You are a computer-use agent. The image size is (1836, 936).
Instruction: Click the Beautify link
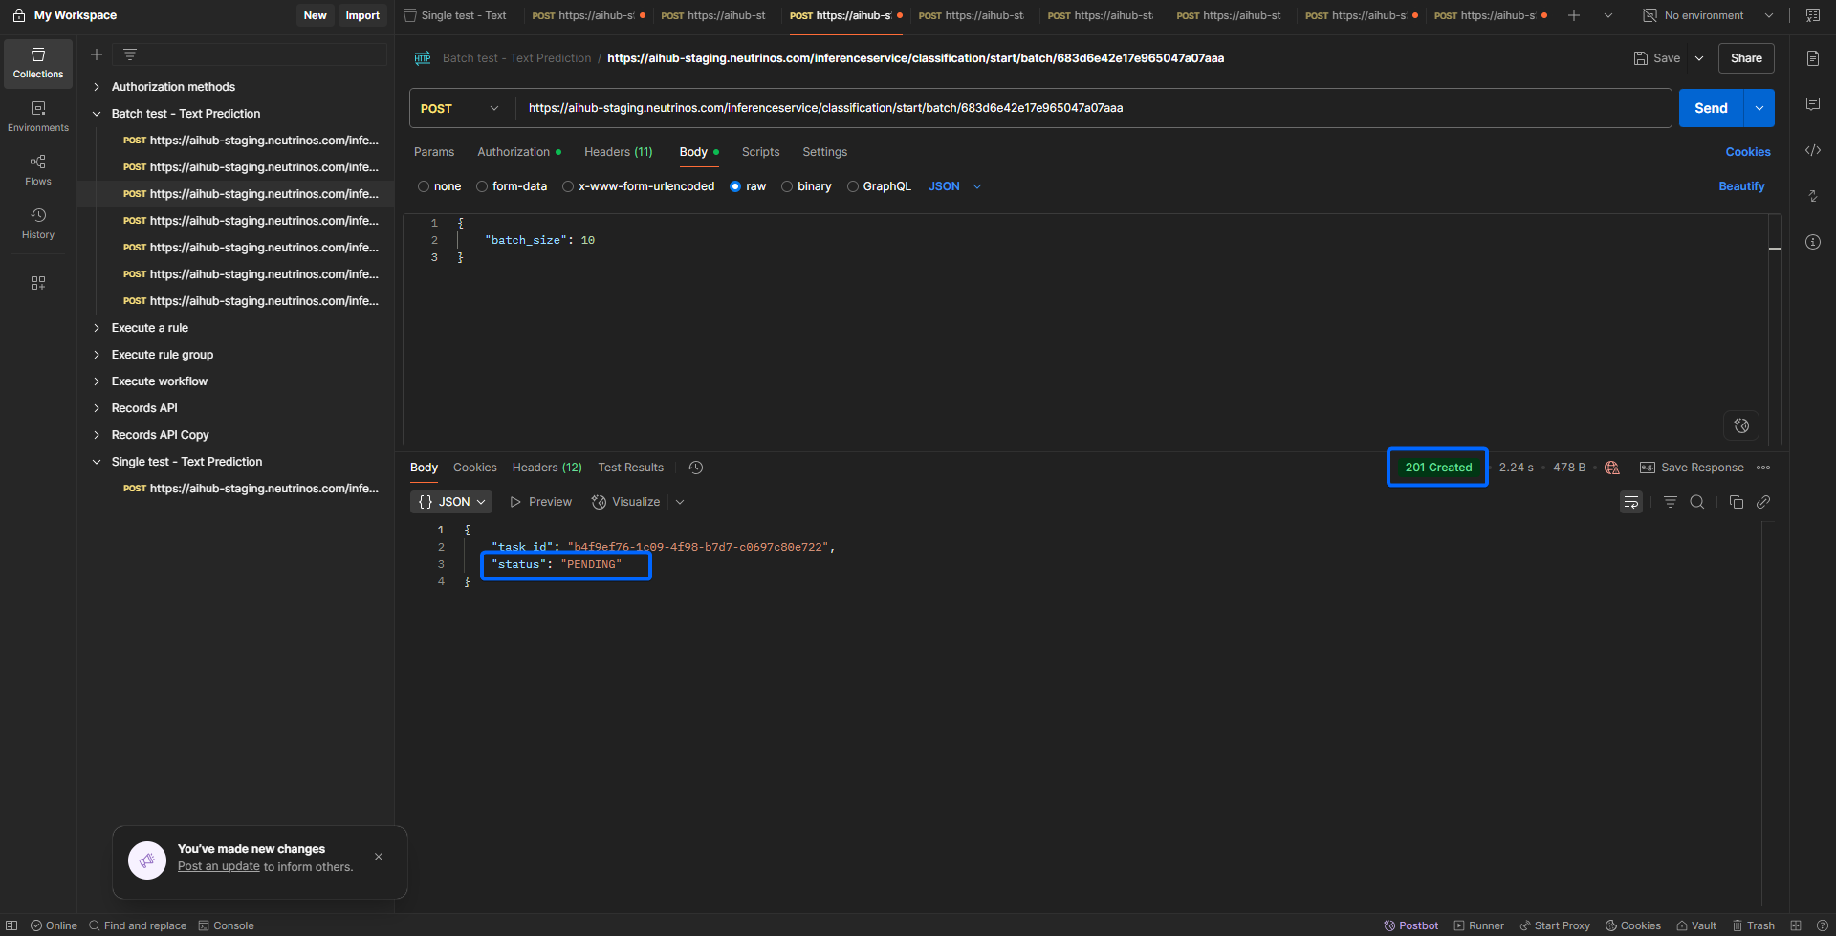(x=1742, y=186)
